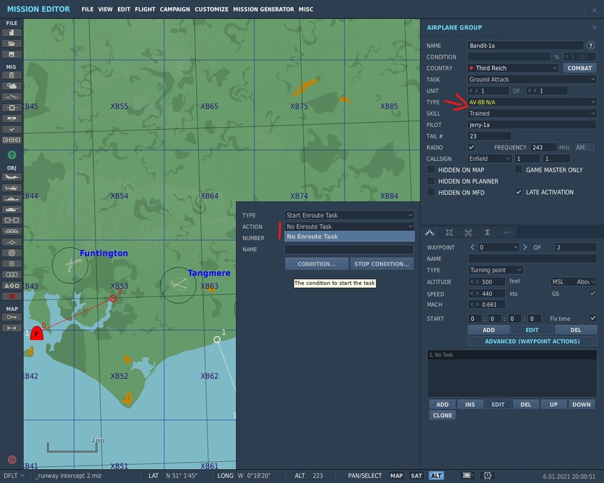Image resolution: width=604 pixels, height=483 pixels.
Task: Open the summary sigma tab
Action: (x=487, y=232)
